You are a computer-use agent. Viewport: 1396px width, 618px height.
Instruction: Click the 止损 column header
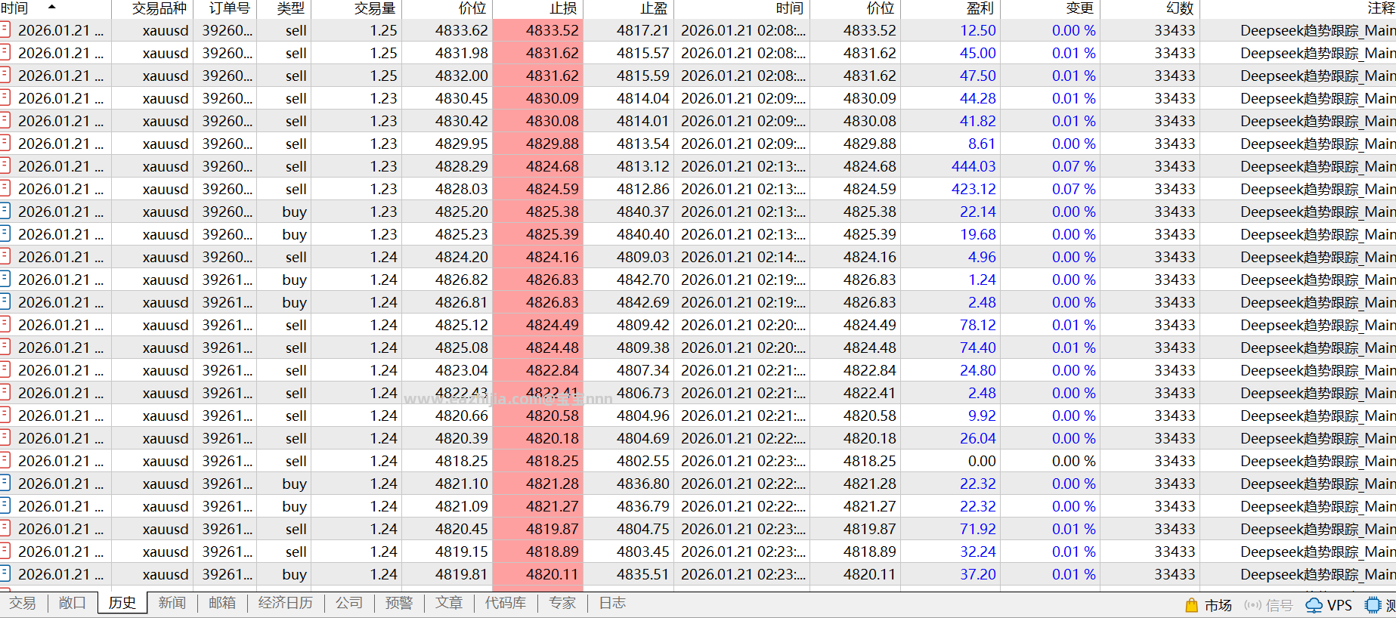(537, 8)
